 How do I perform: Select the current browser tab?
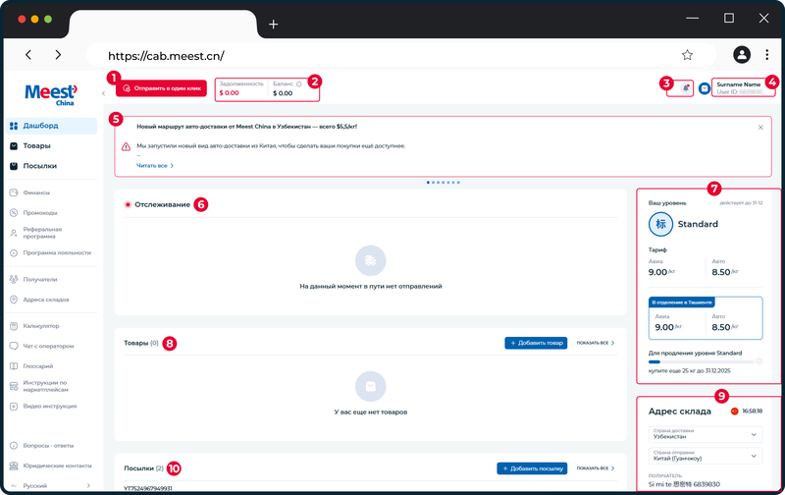(163, 24)
